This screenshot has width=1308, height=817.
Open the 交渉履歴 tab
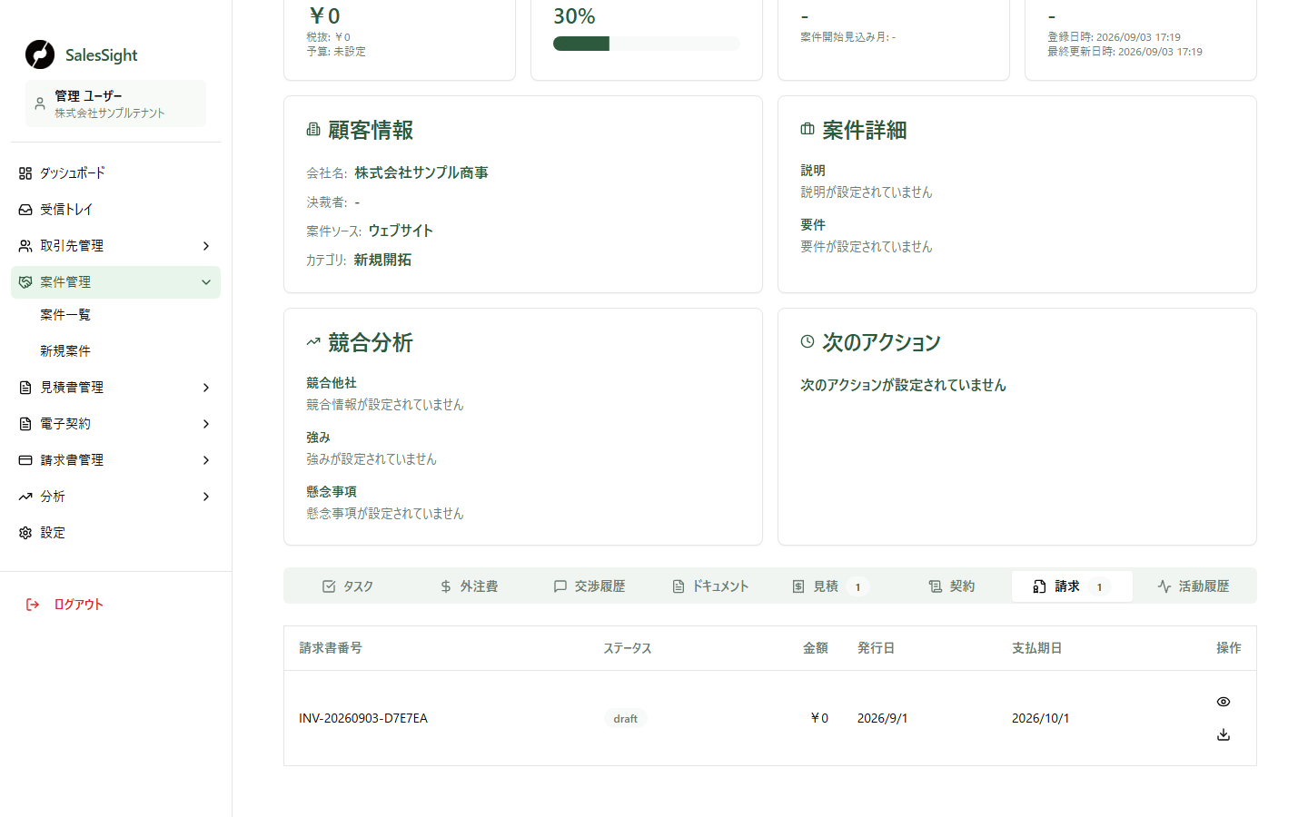(590, 586)
